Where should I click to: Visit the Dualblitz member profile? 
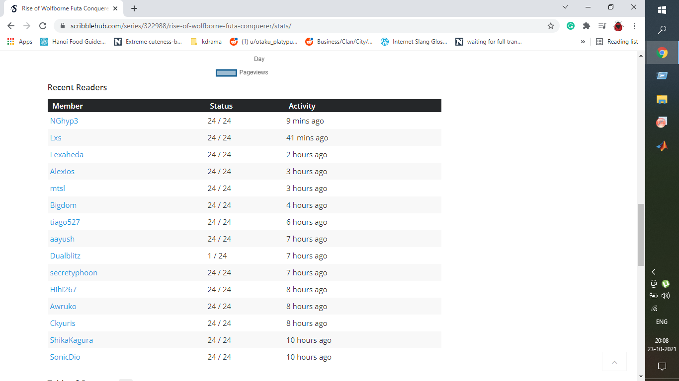(x=65, y=256)
